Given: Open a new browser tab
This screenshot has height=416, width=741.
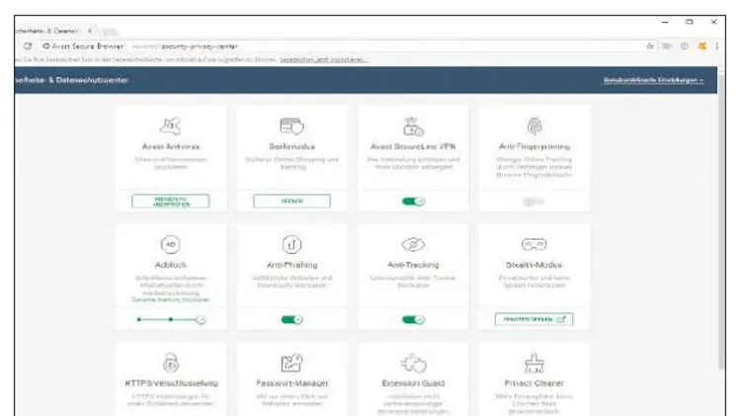Looking at the screenshot, I should click(x=110, y=32).
